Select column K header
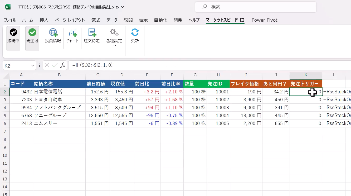 pyautogui.click(x=306, y=75)
